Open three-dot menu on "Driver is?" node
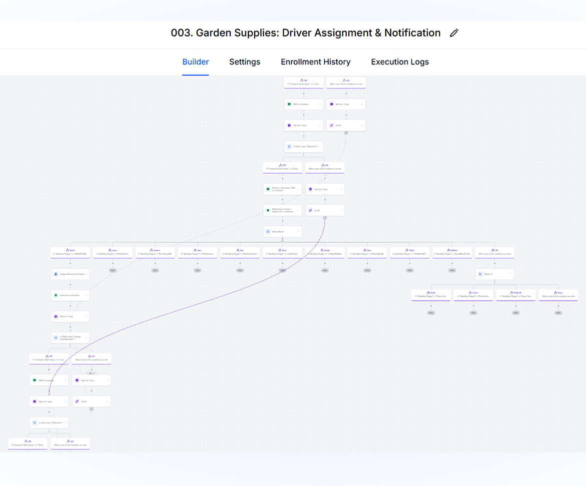586x486 pixels. point(511,274)
